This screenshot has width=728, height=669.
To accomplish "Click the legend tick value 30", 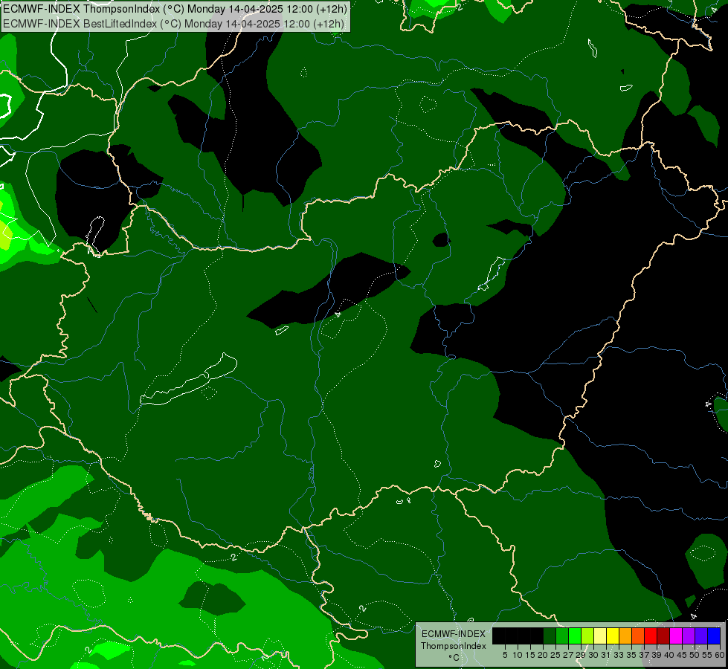I will (593, 655).
